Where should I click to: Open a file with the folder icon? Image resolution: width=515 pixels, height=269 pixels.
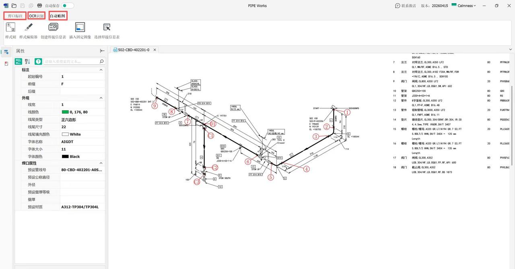click(14, 6)
